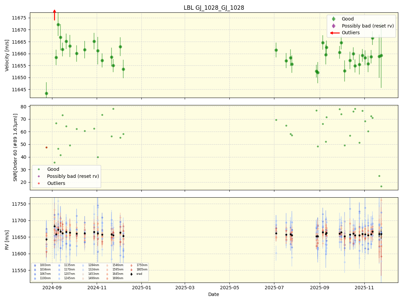Click the 'Velocity [m/s]' y-axis label
This screenshot has width=403, height=302.
7,55
